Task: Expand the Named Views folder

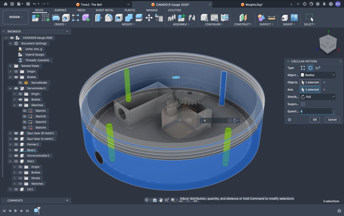Action: 10,66
